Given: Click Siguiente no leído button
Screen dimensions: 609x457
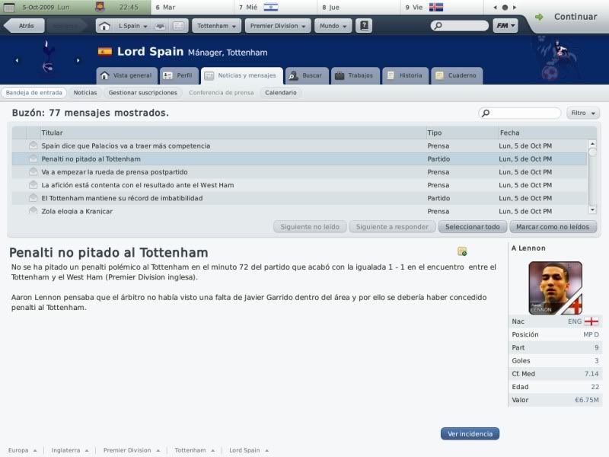Looking at the screenshot, I should click(310, 226).
